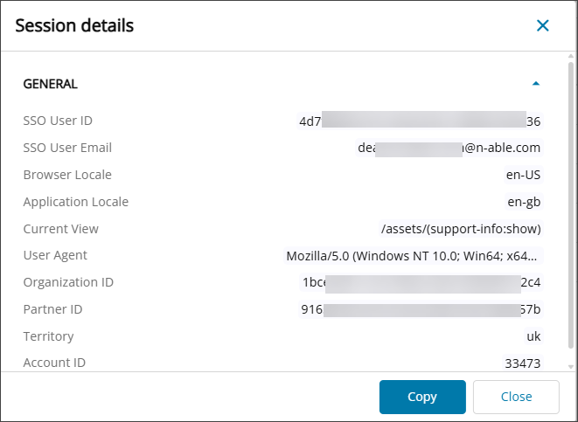Click the Copy button

[421, 397]
